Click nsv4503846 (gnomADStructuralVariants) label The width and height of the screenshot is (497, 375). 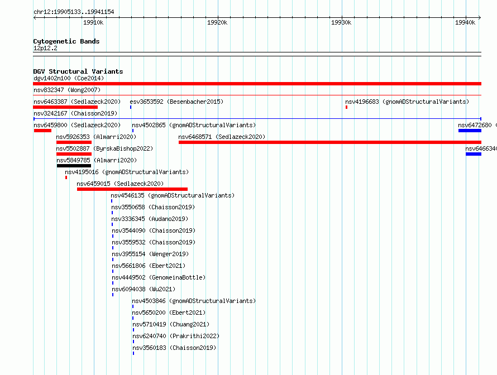click(x=194, y=301)
